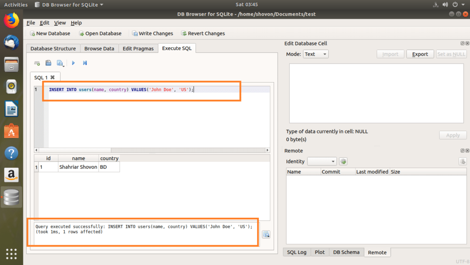
Task: Select the 'Shahriar Shovon' cell
Action: [x=78, y=167]
